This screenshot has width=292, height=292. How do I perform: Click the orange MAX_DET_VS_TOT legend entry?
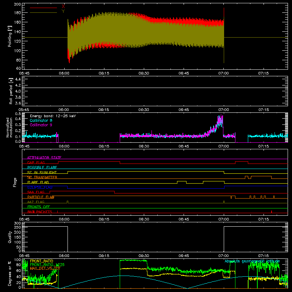(x=45, y=268)
